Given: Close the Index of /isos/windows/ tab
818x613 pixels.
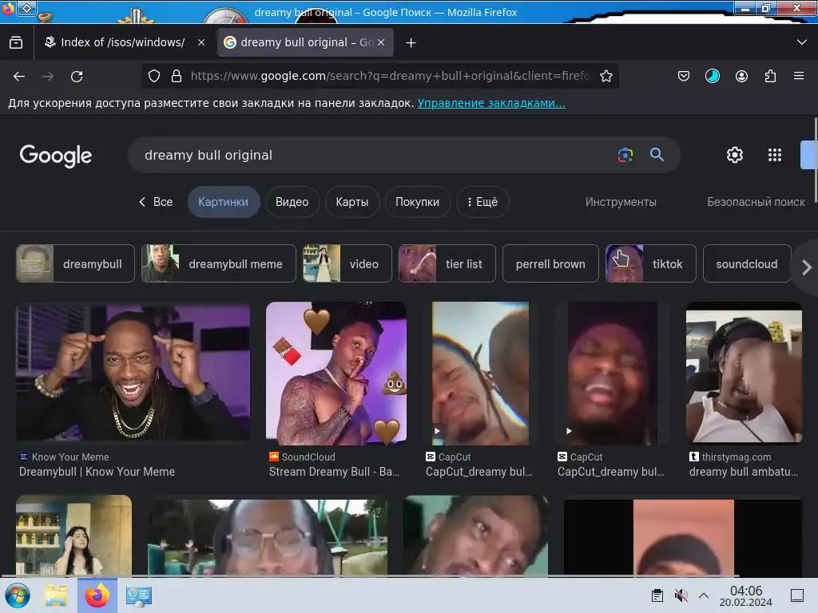Looking at the screenshot, I should tap(201, 43).
